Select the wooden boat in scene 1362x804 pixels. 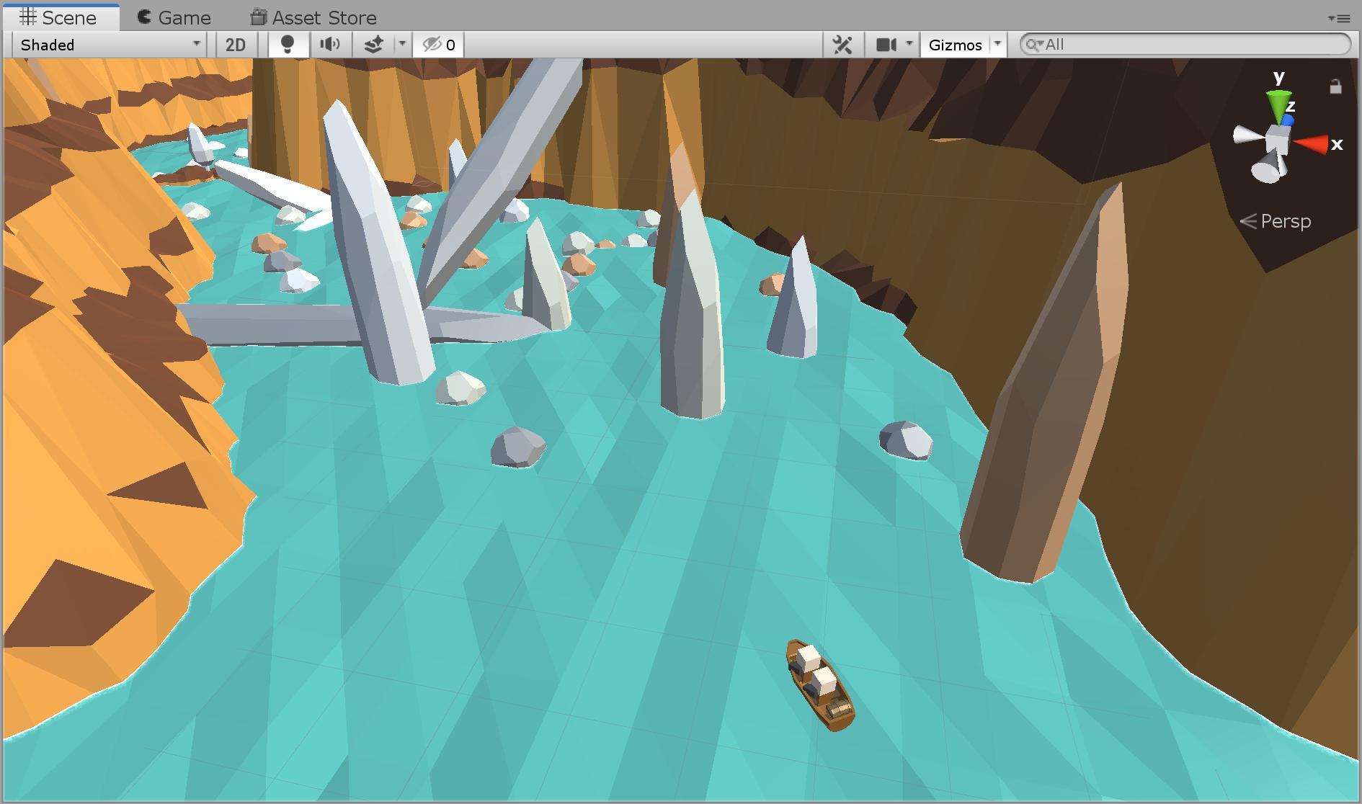click(x=821, y=685)
